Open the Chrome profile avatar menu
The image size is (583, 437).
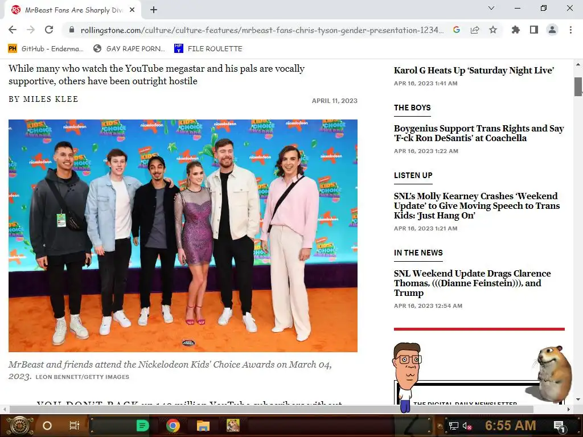[x=552, y=30]
